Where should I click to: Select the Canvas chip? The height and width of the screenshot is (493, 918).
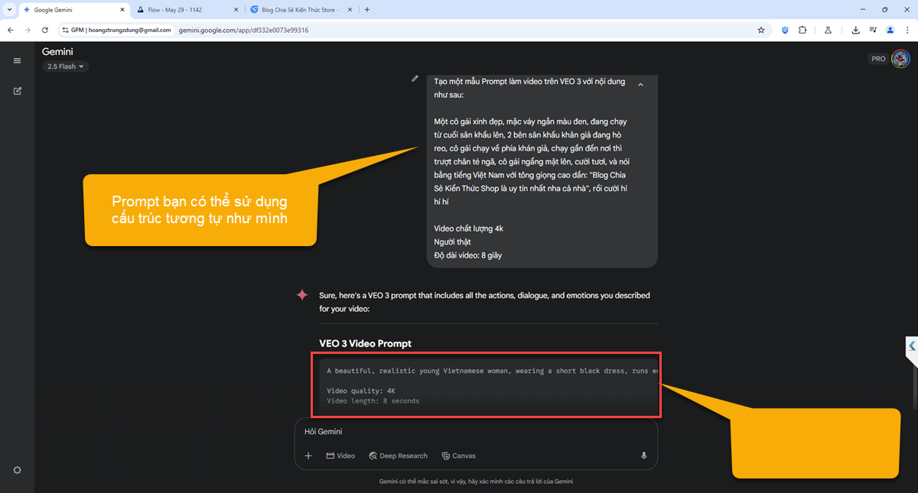(458, 456)
